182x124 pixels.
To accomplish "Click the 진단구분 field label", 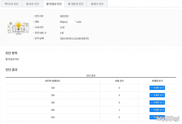I will (x=39, y=16).
